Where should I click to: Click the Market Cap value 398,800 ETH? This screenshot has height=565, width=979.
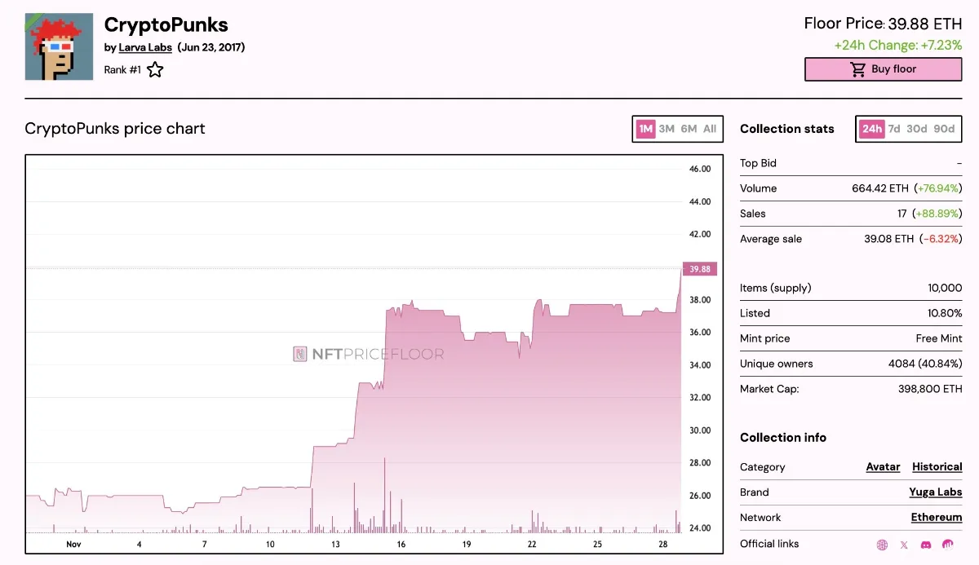930,389
